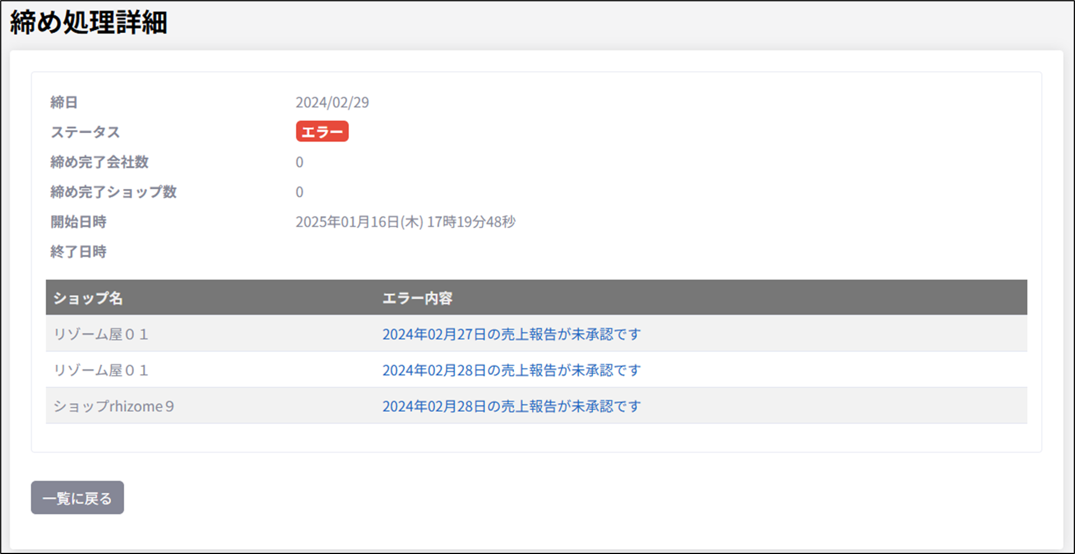Image resolution: width=1075 pixels, height=554 pixels.
Task: Click the red エラー status badge
Action: coord(322,132)
